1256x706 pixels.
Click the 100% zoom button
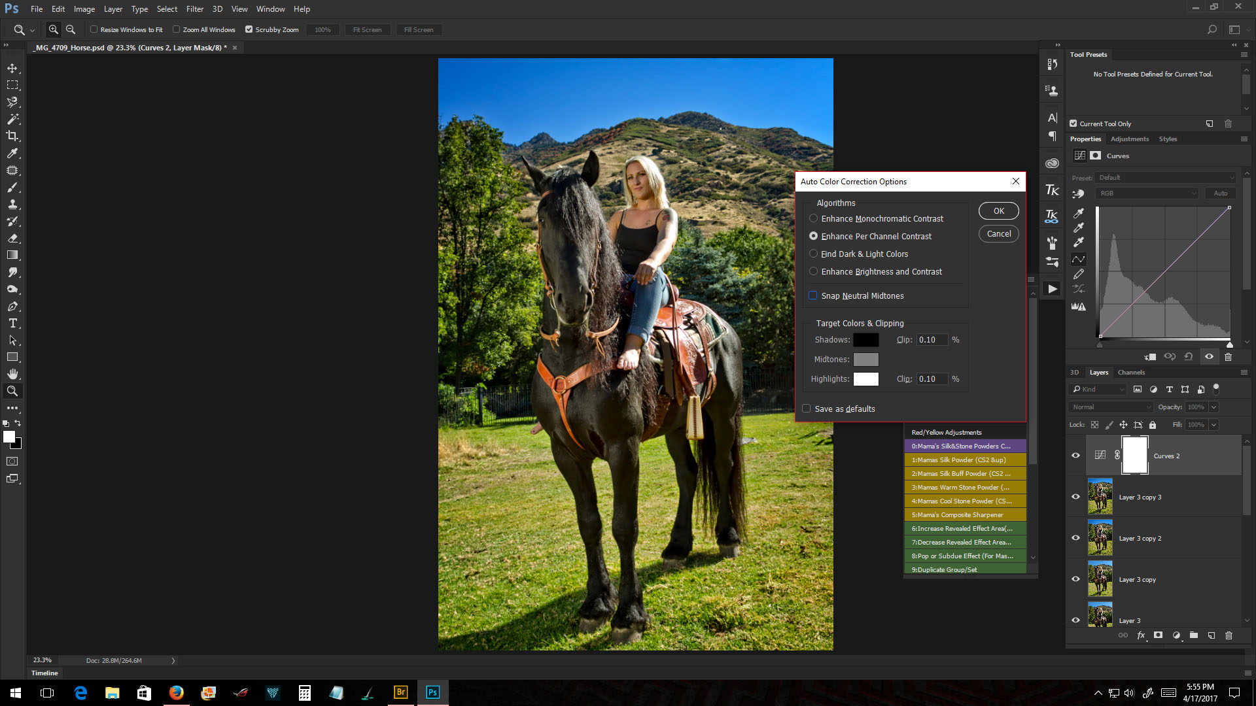(x=323, y=29)
